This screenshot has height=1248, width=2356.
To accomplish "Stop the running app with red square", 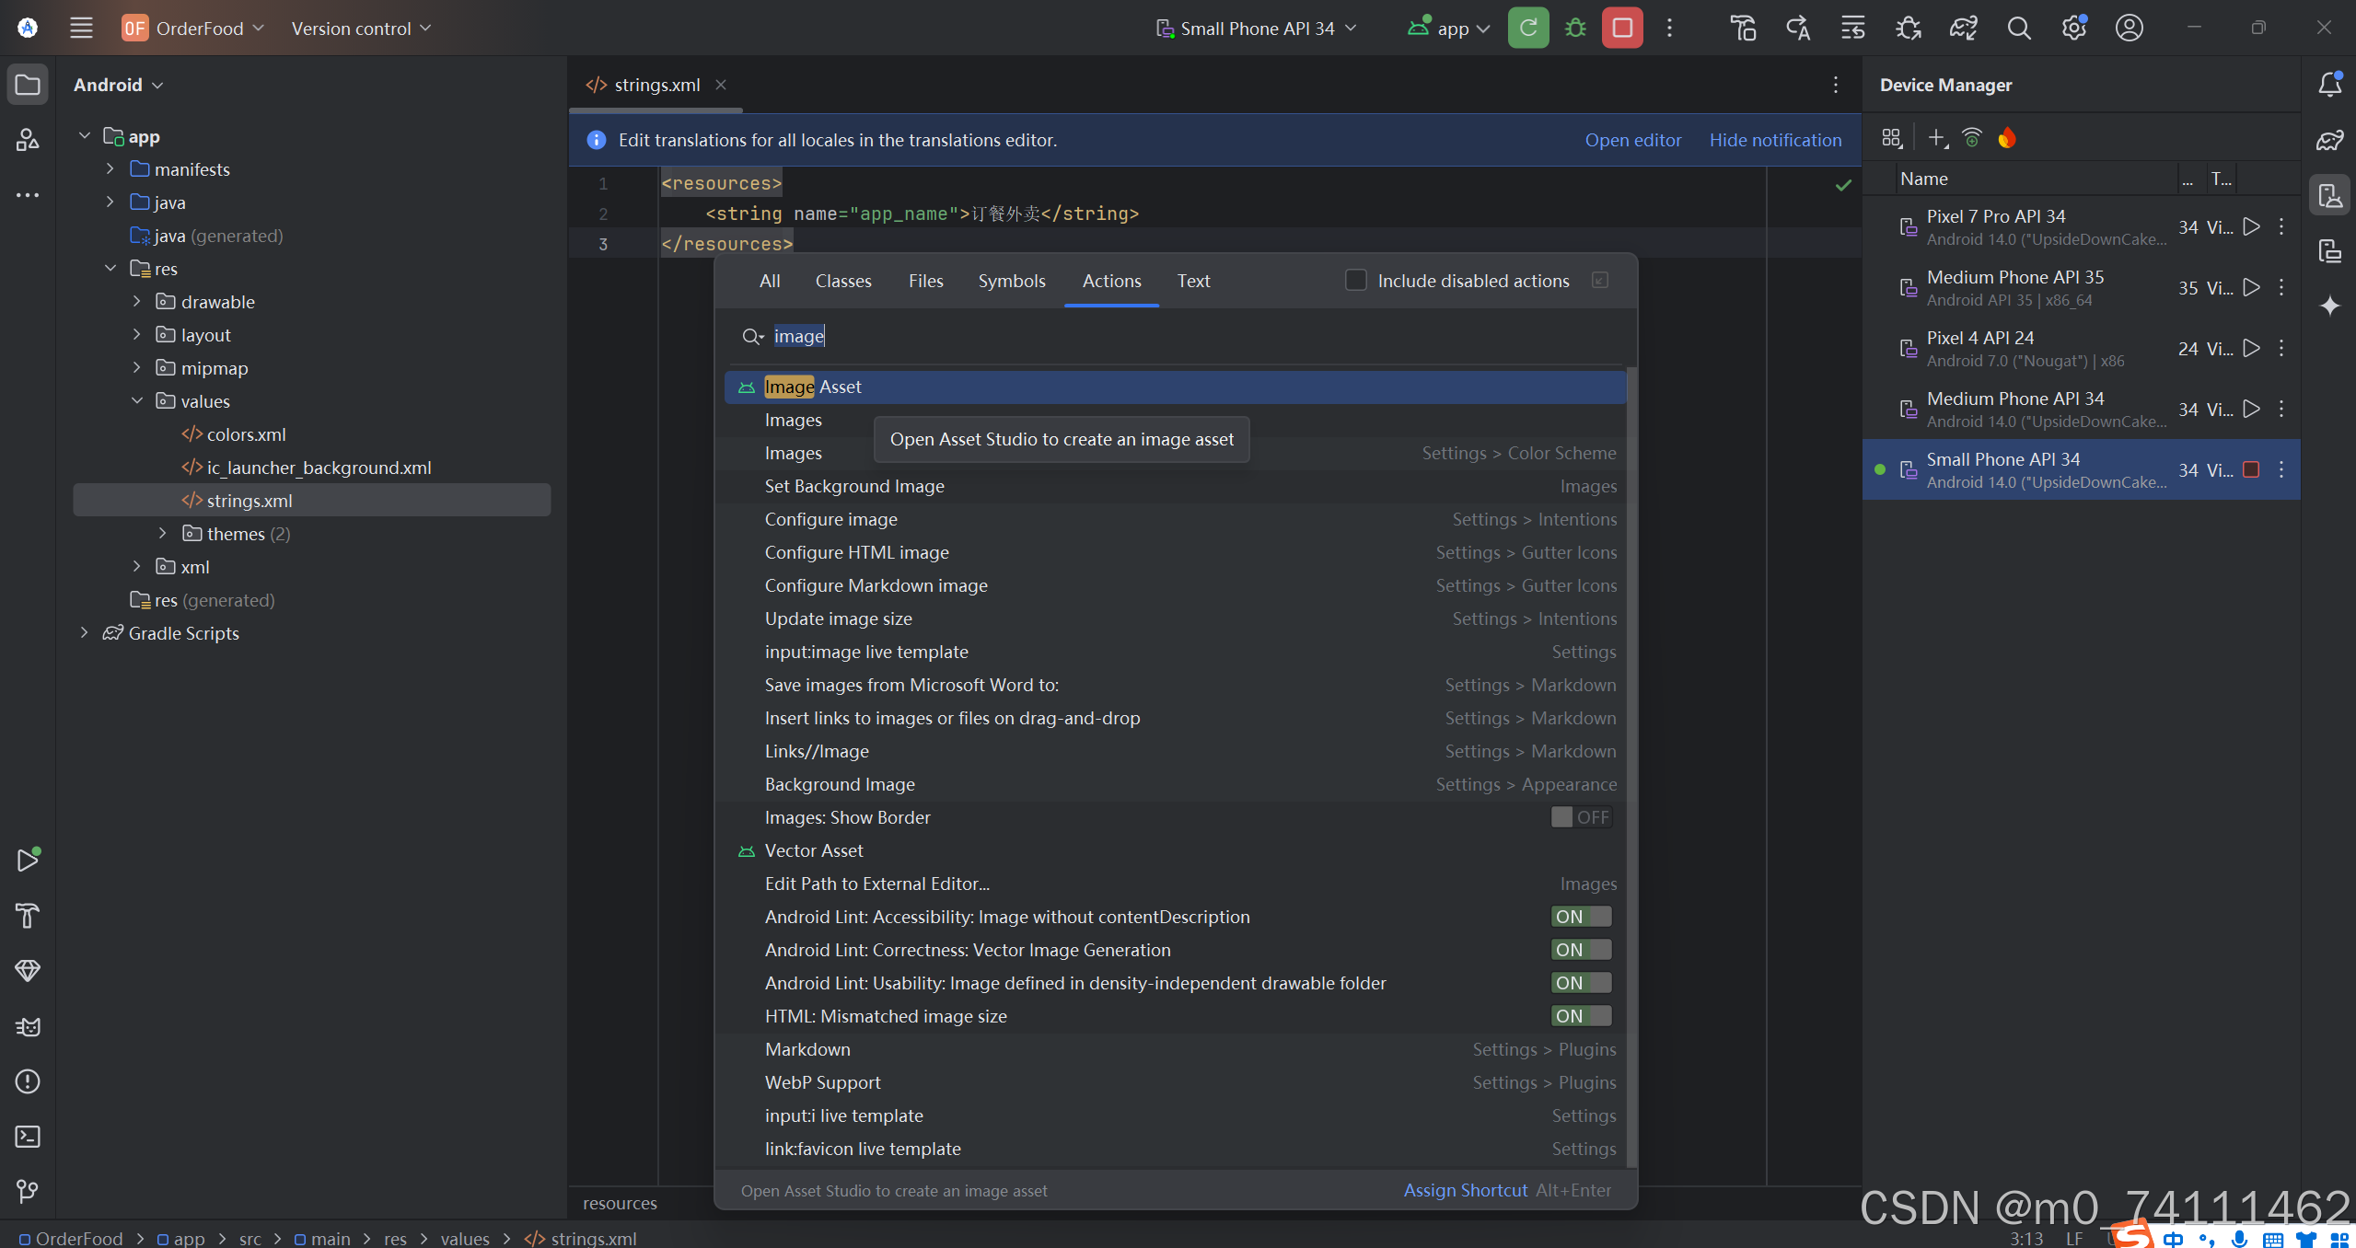I will point(1622,28).
